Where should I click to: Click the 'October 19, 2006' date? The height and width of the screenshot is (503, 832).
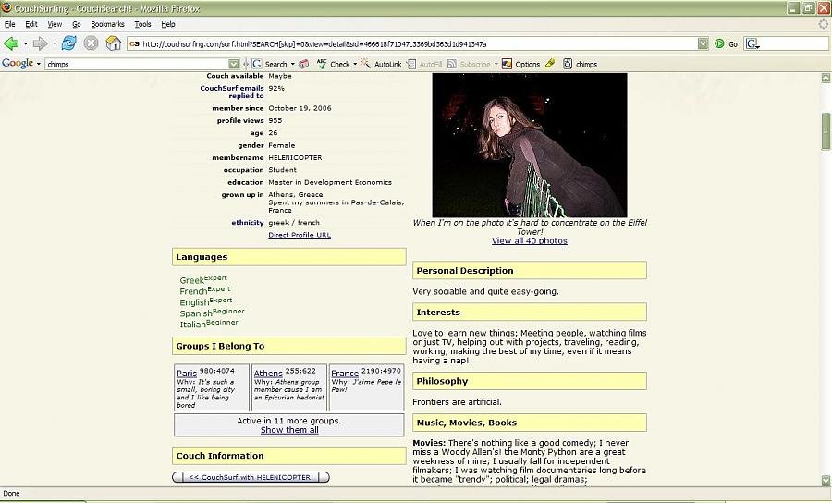pyautogui.click(x=300, y=107)
